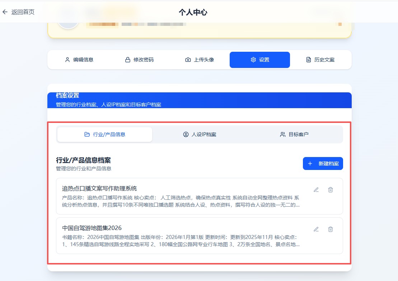Open the 目标客户 sub-tab
Viewport: 398px width, 281px height.
click(x=294, y=134)
